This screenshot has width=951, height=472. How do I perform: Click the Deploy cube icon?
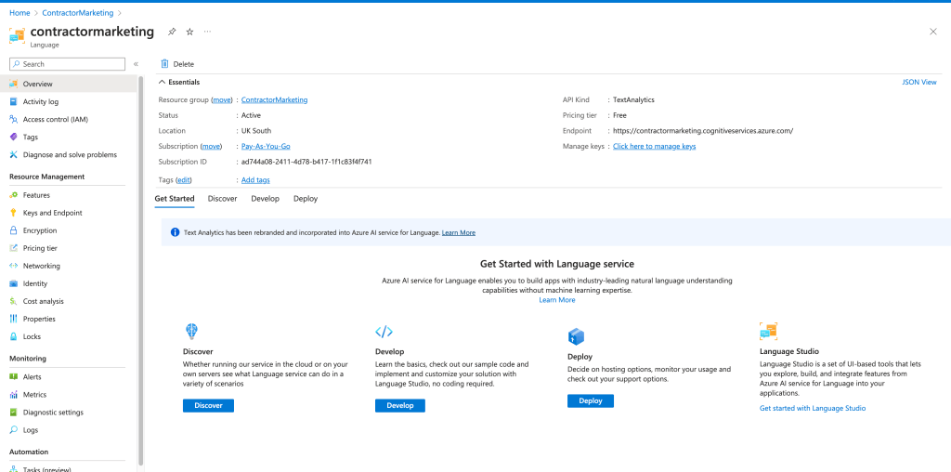(x=576, y=336)
